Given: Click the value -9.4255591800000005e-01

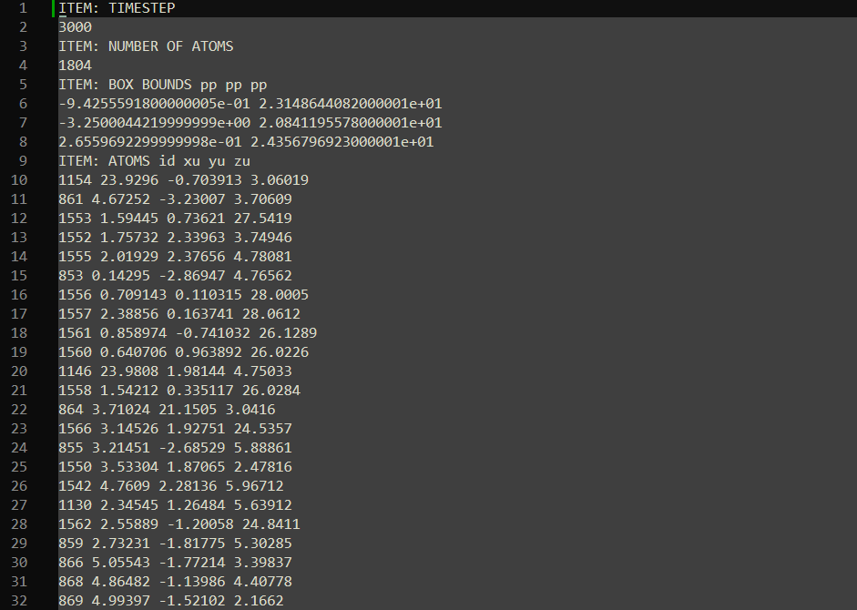Looking at the screenshot, I should pos(154,104).
